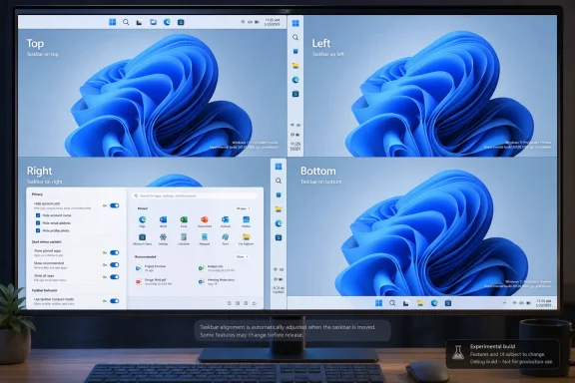Uncheck Hide account name checkbox

pyautogui.click(x=38, y=215)
